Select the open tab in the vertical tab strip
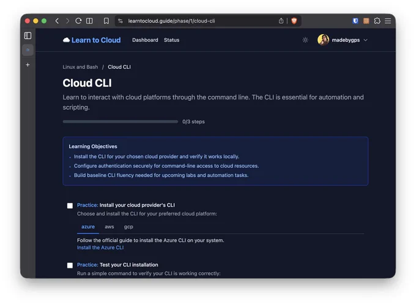 [28, 50]
